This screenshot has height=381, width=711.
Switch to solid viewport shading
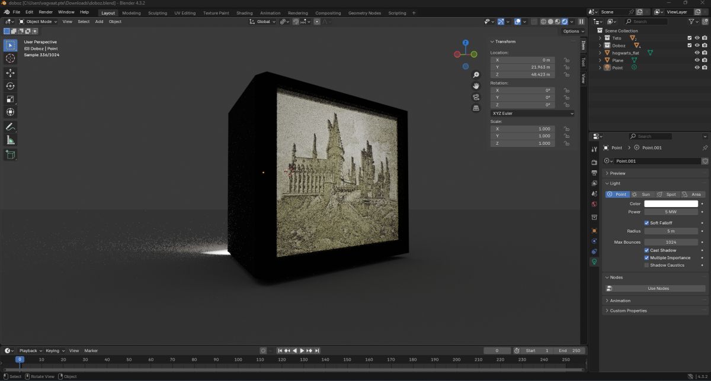tap(550, 21)
